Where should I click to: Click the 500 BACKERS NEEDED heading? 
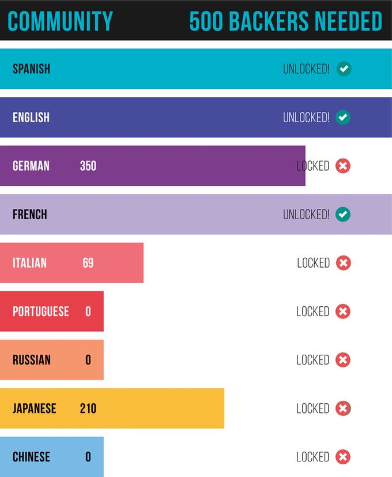coord(285,21)
